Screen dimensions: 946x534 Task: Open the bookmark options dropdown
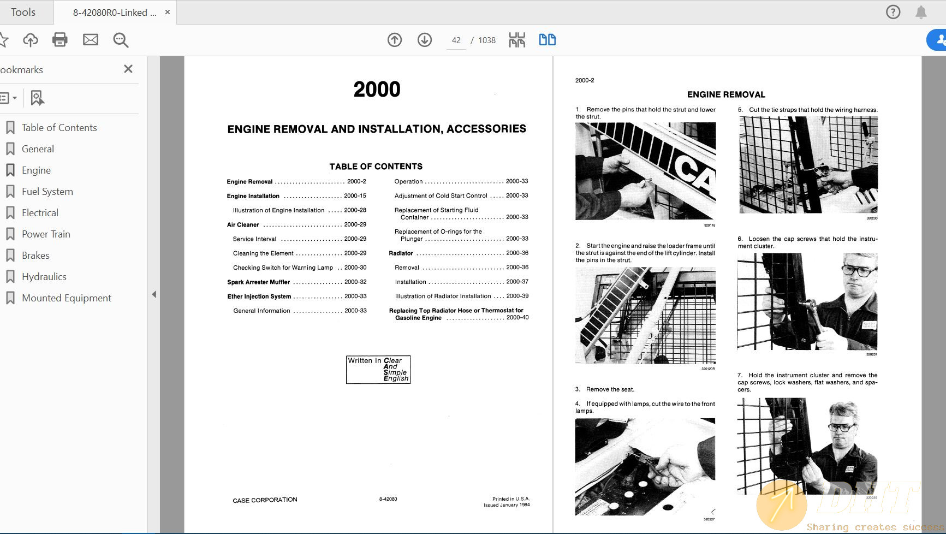tap(9, 98)
